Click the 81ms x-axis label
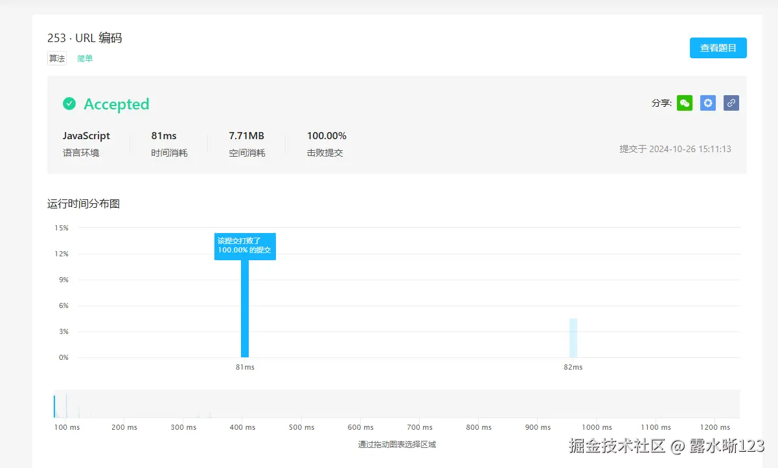Viewport: 778px width, 468px height. coord(245,367)
